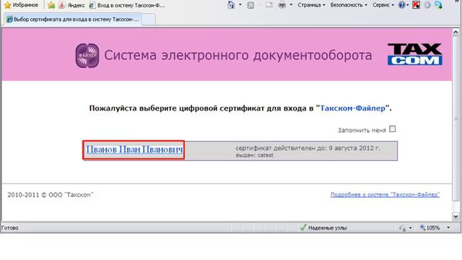Open the 'Вход в систему Такском-Ф...' favorite
The height and width of the screenshot is (260, 462).
[x=127, y=5]
